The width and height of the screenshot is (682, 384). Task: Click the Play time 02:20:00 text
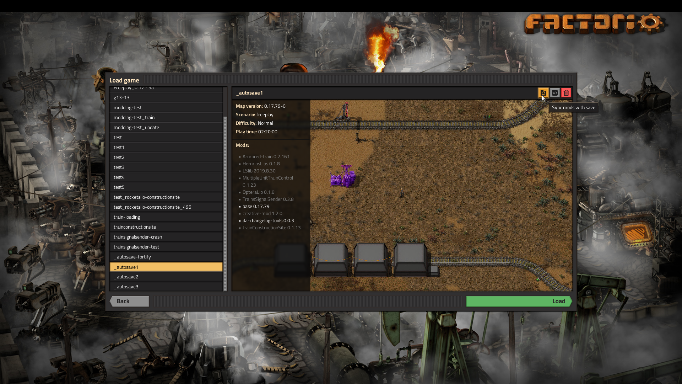click(256, 132)
